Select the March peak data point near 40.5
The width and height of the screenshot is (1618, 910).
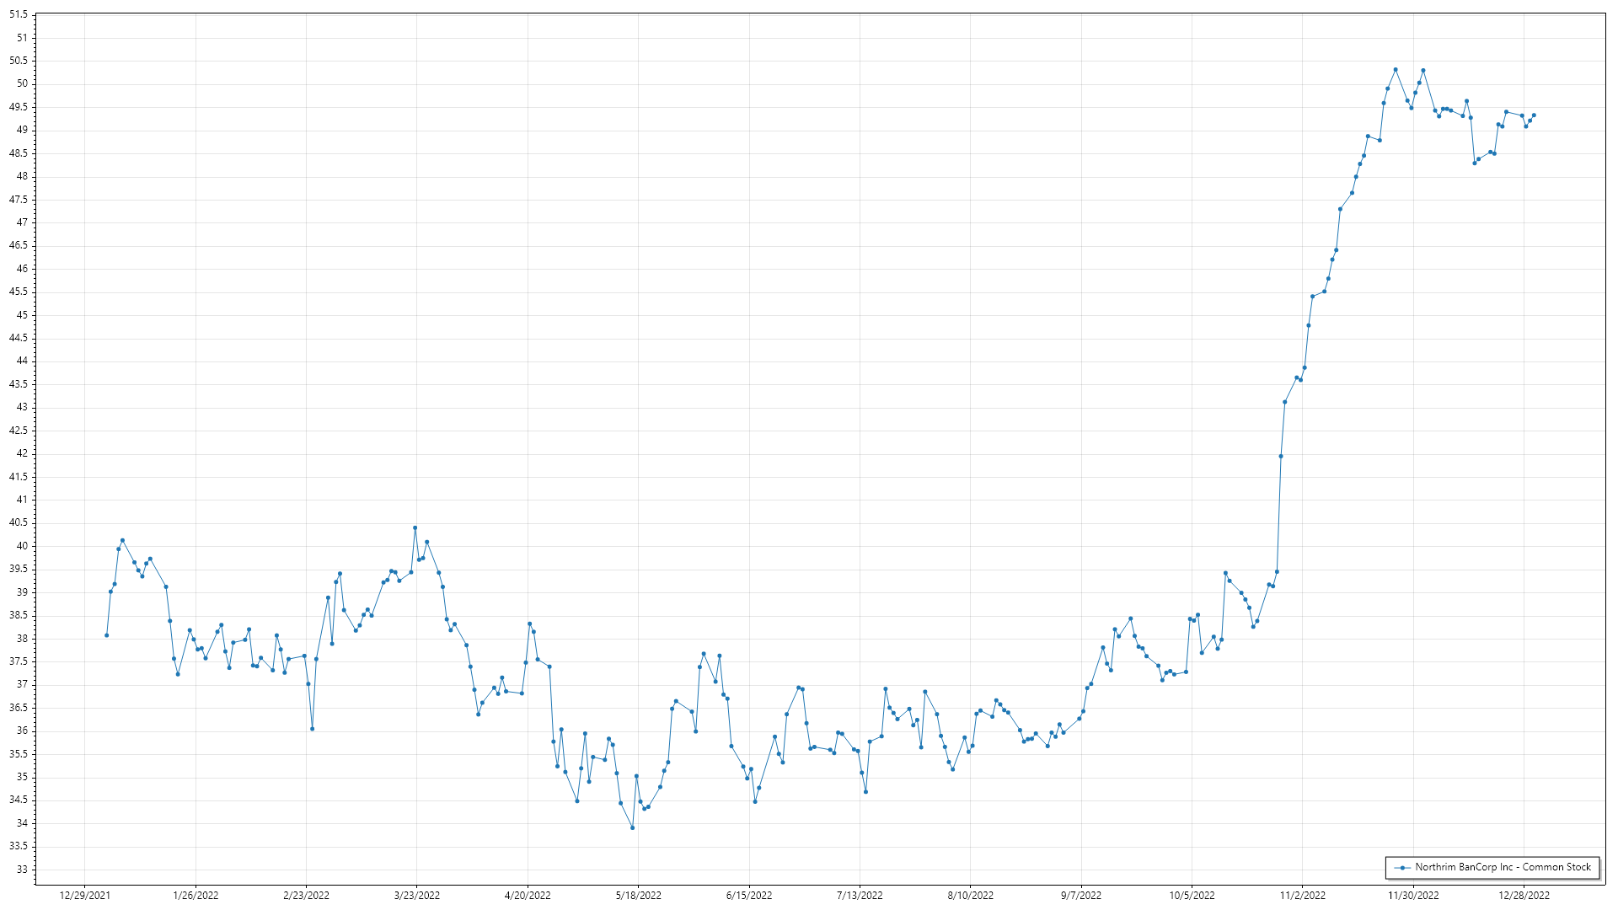[x=415, y=527]
